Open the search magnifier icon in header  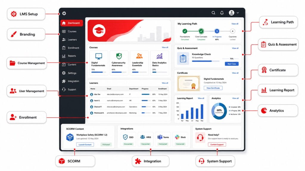213,13
